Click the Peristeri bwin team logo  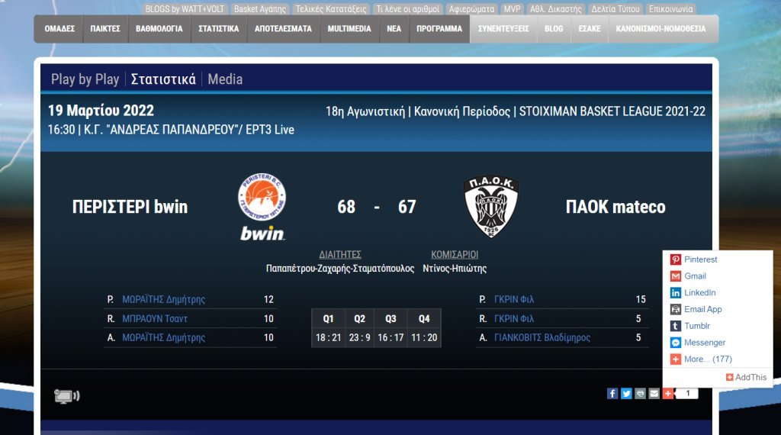262,207
